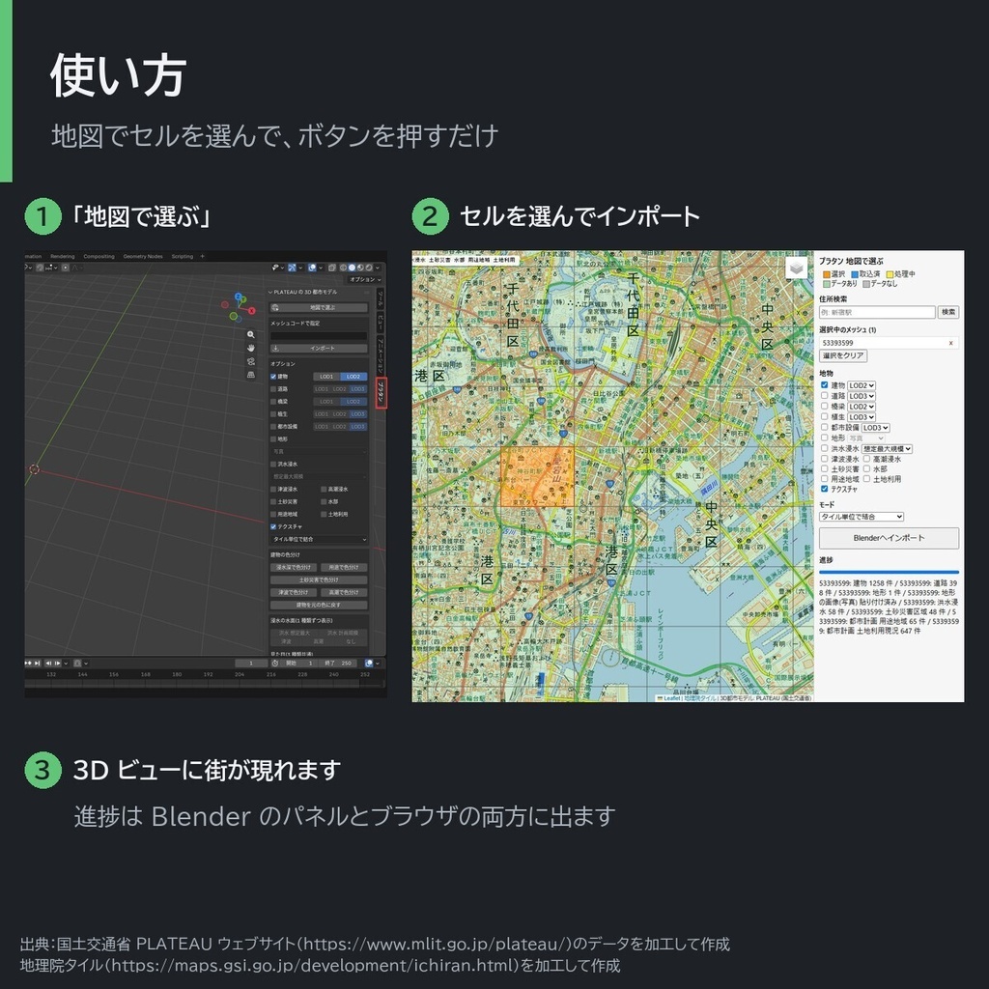Screen dimensions: 989x989
Task: Click the 地図で選ぶ button in the Blender panel
Action: 319,308
